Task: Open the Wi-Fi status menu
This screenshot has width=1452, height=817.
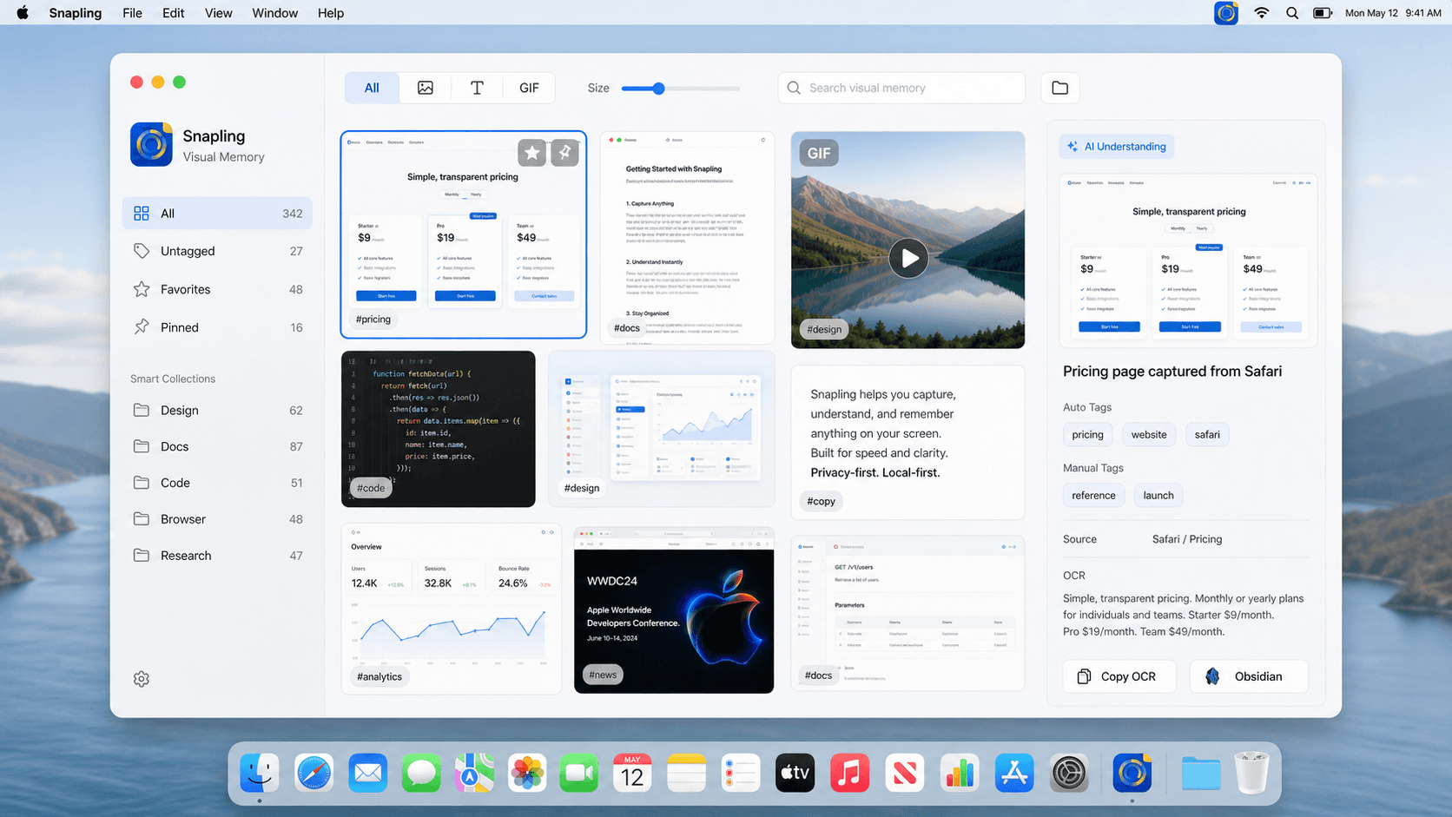Action: (1261, 13)
